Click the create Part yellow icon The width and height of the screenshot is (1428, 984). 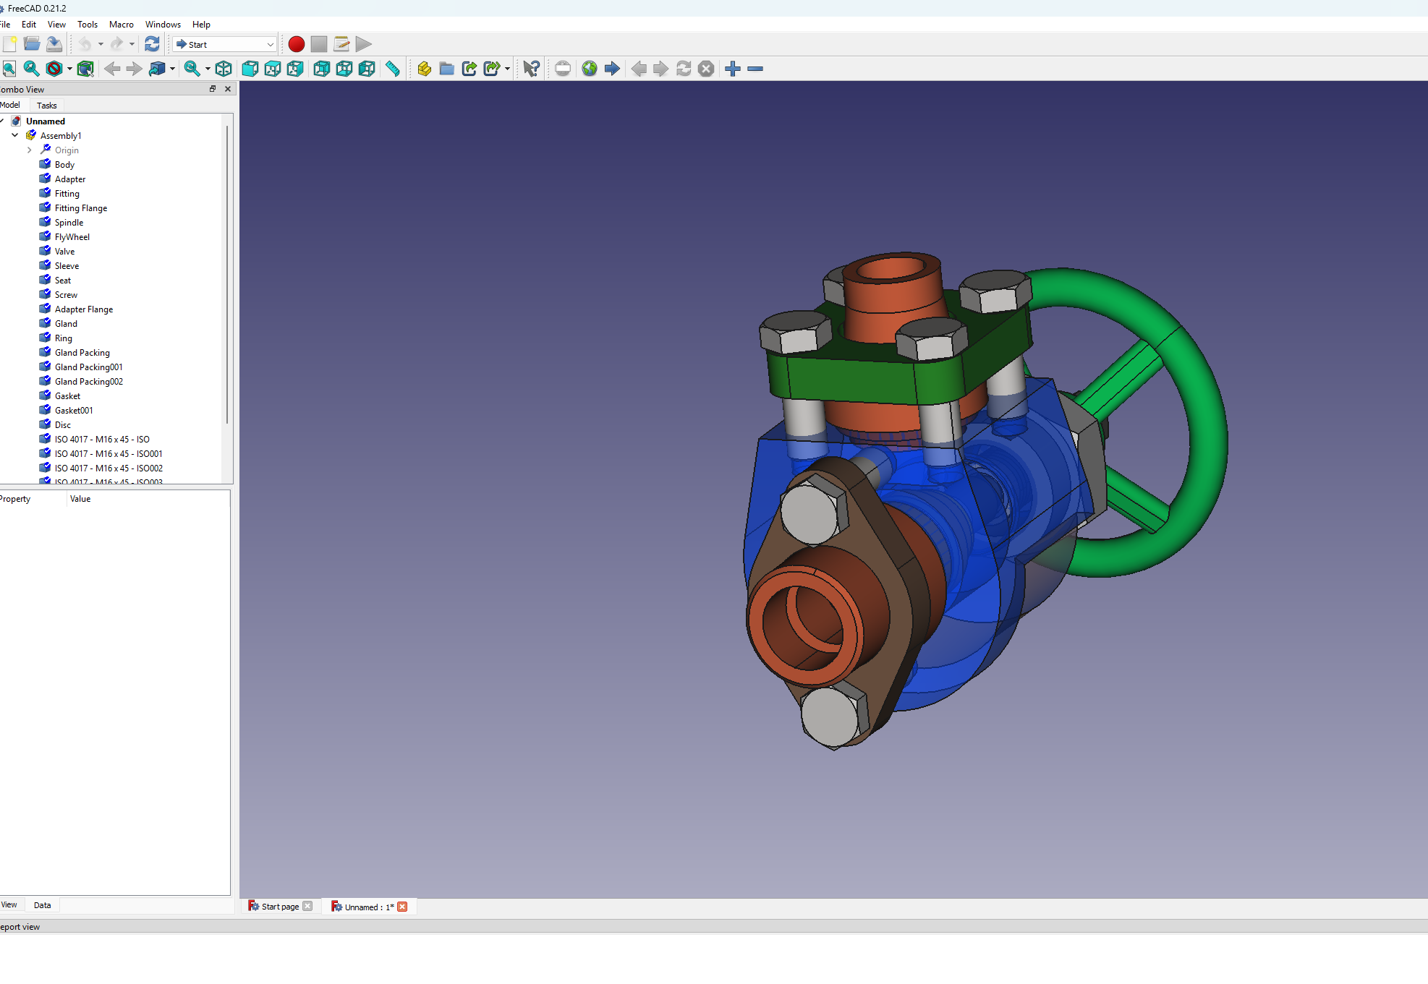(x=425, y=69)
